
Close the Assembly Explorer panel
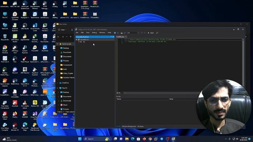click(x=113, y=37)
